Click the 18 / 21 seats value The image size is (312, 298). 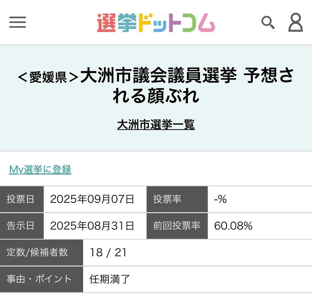click(108, 253)
